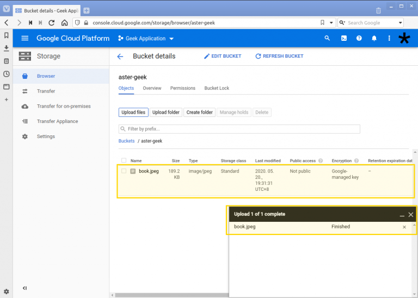This screenshot has width=418, height=298.
Task: Switch to the Objects tab
Action: 126,88
